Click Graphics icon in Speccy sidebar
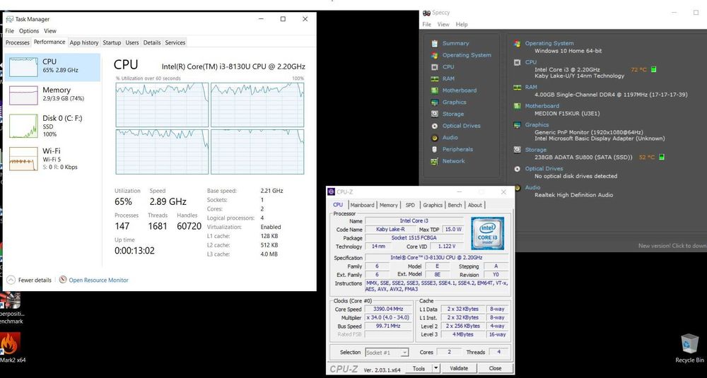The image size is (707, 378). click(435, 102)
